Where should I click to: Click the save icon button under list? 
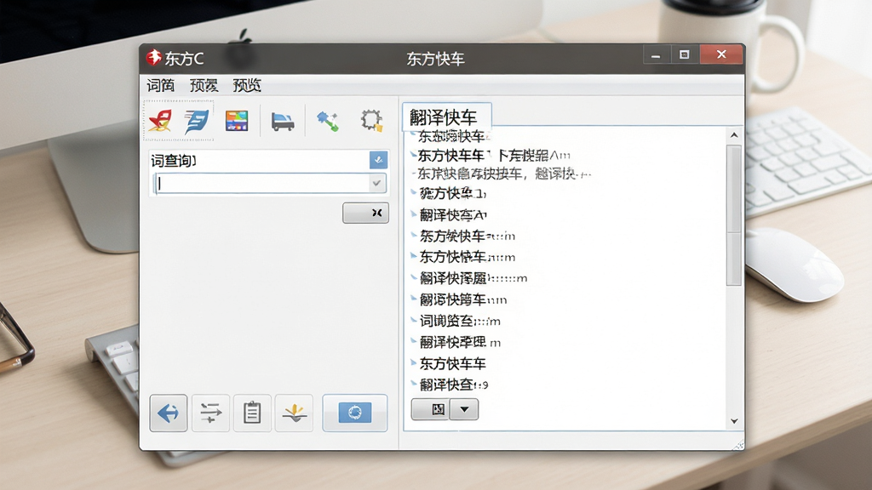430,409
